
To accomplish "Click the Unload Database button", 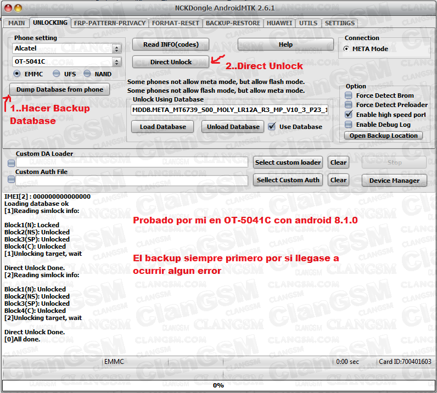I will [233, 127].
